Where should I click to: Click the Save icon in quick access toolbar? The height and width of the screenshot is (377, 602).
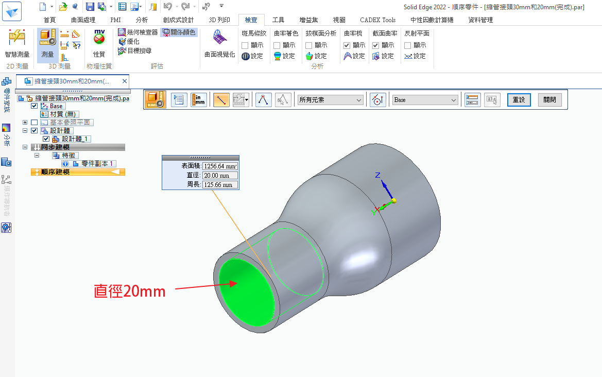click(x=90, y=7)
